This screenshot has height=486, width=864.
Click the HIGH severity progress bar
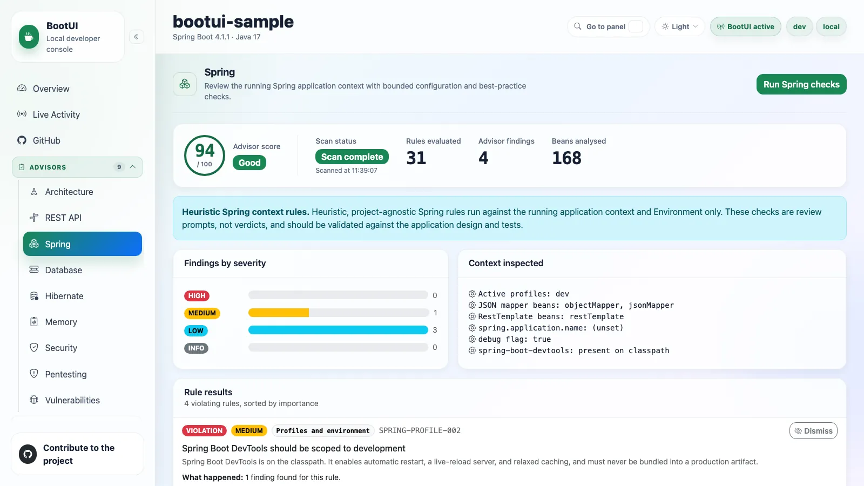[338, 295]
